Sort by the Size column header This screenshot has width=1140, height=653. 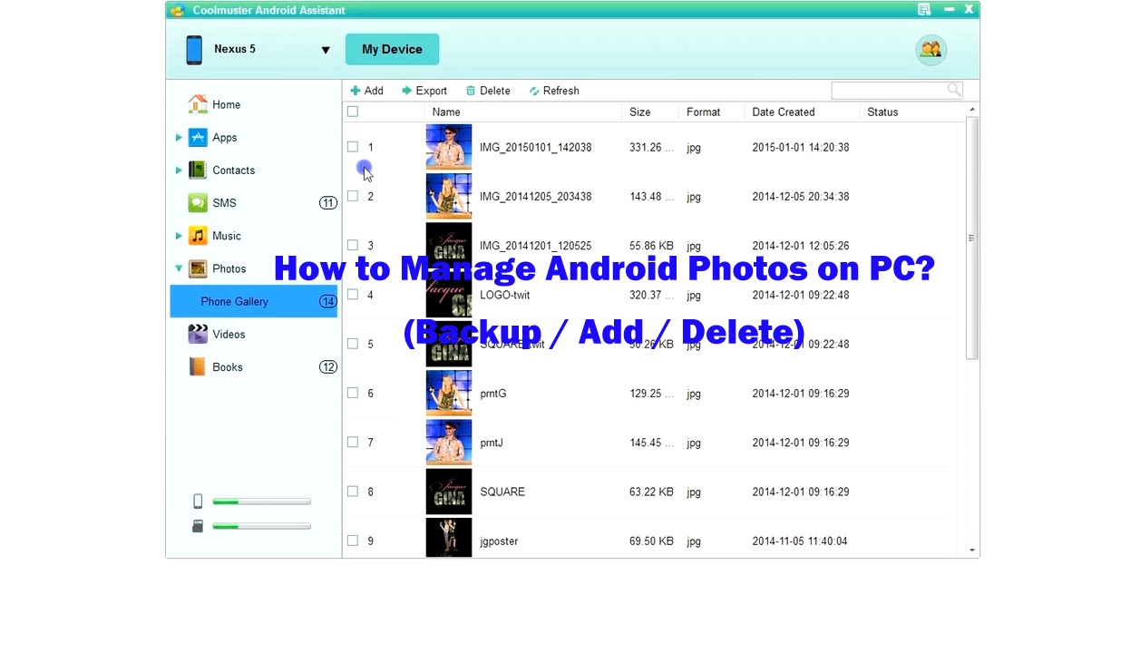coord(651,112)
